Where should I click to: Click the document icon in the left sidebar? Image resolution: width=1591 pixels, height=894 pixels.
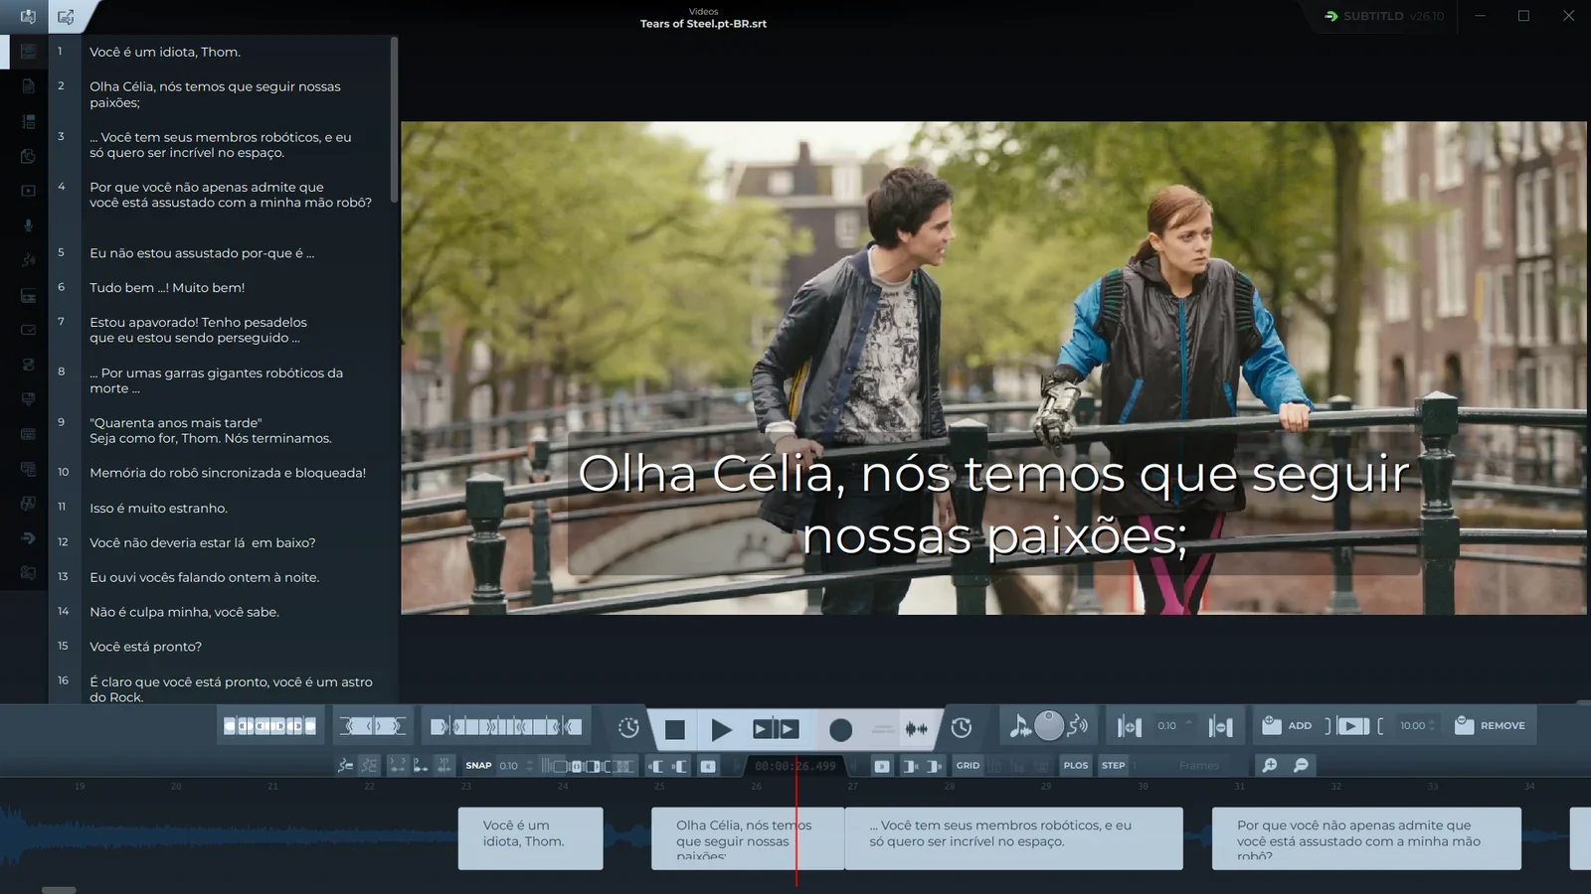tap(29, 86)
